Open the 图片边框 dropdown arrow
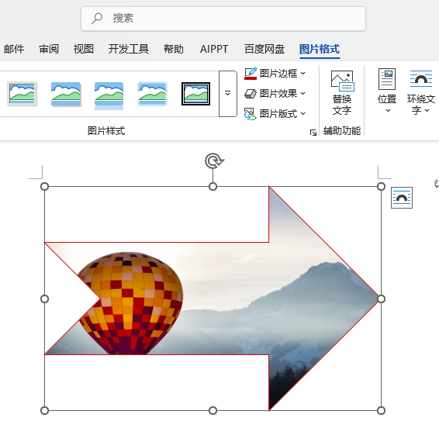 [303, 74]
